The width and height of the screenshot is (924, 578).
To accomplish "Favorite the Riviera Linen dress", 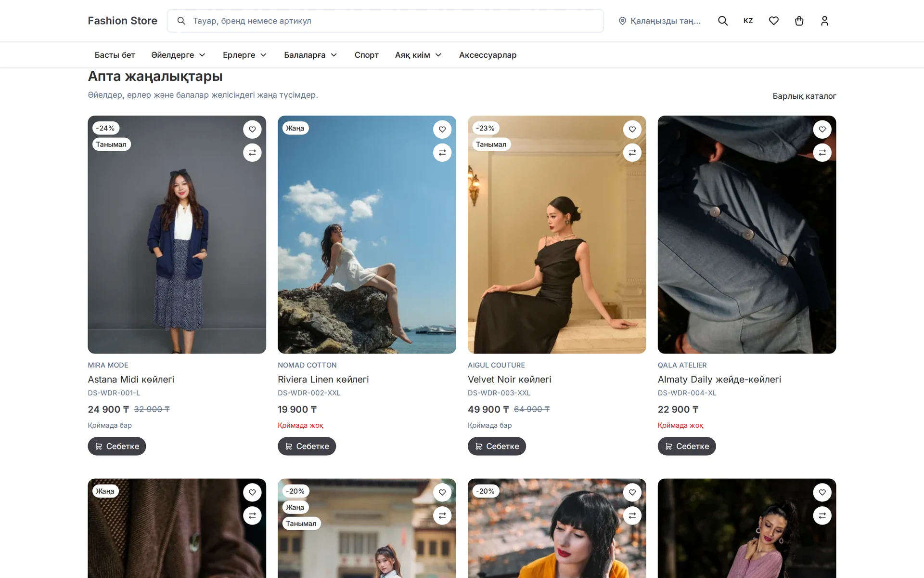I will click(x=442, y=129).
